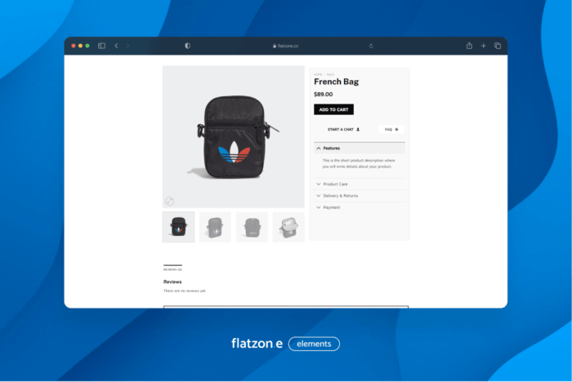Reload the page with the refresh icon
This screenshot has width=572, height=382.
click(371, 46)
